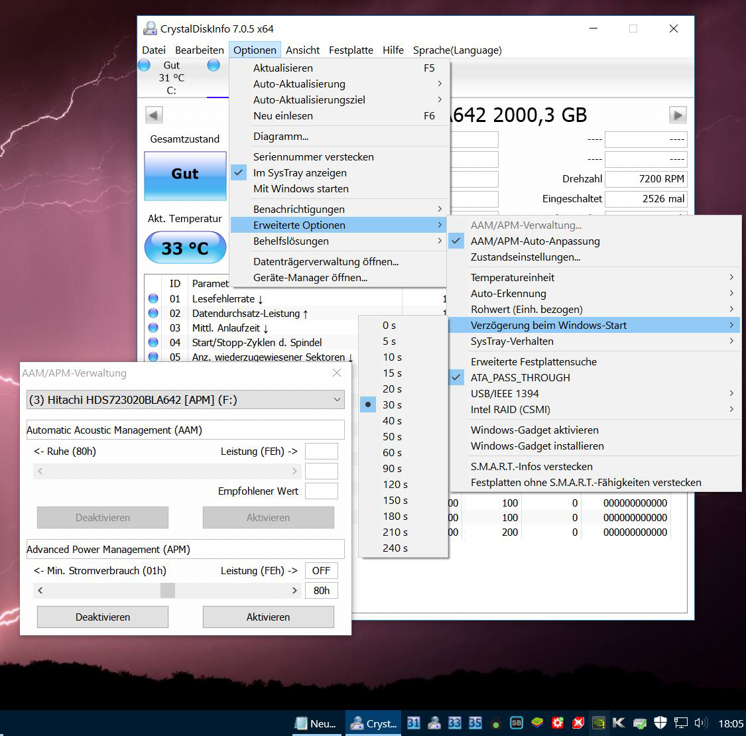Click APM slider right arrow
Image resolution: width=746 pixels, height=736 pixels.
tap(294, 590)
